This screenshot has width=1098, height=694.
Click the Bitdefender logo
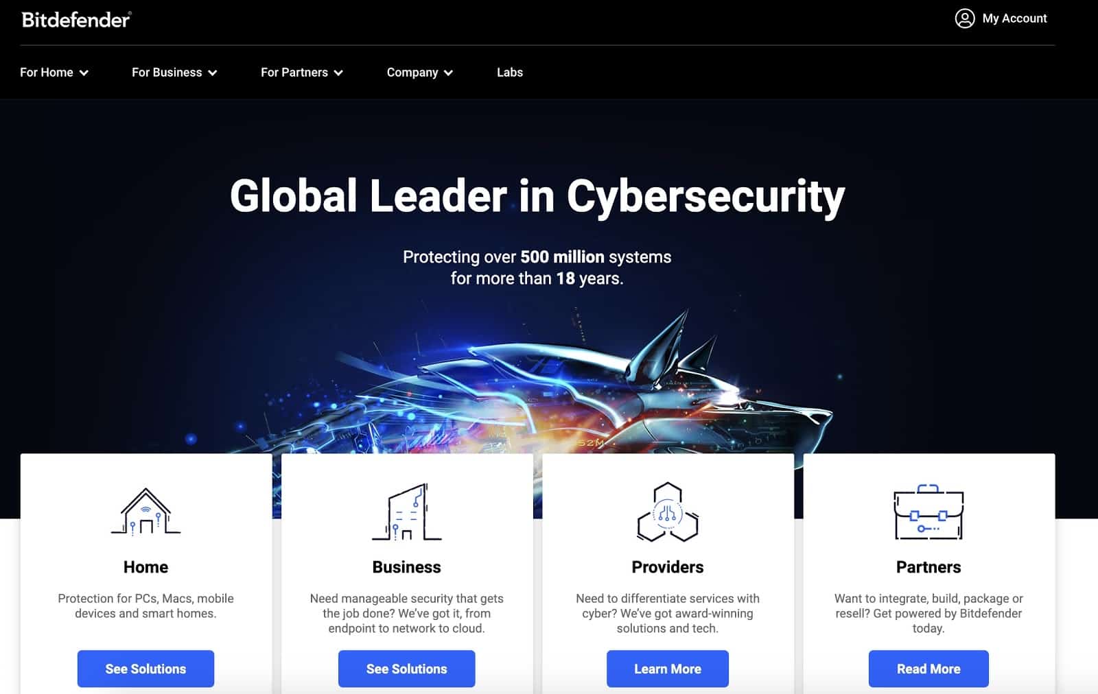(x=76, y=19)
